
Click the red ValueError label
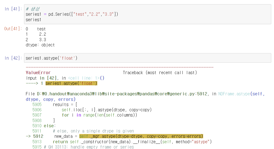pos(38,72)
